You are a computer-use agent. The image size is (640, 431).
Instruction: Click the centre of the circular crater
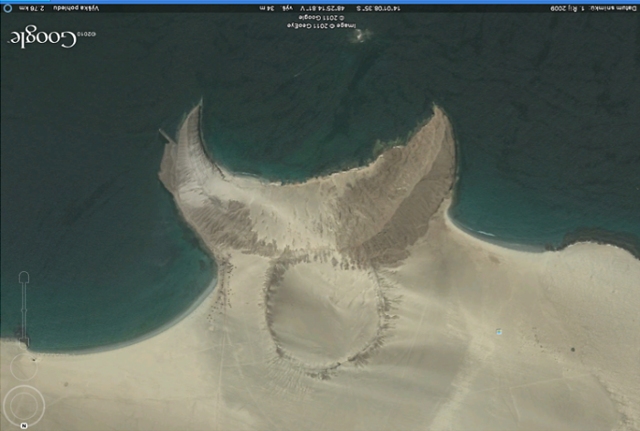[325, 316]
